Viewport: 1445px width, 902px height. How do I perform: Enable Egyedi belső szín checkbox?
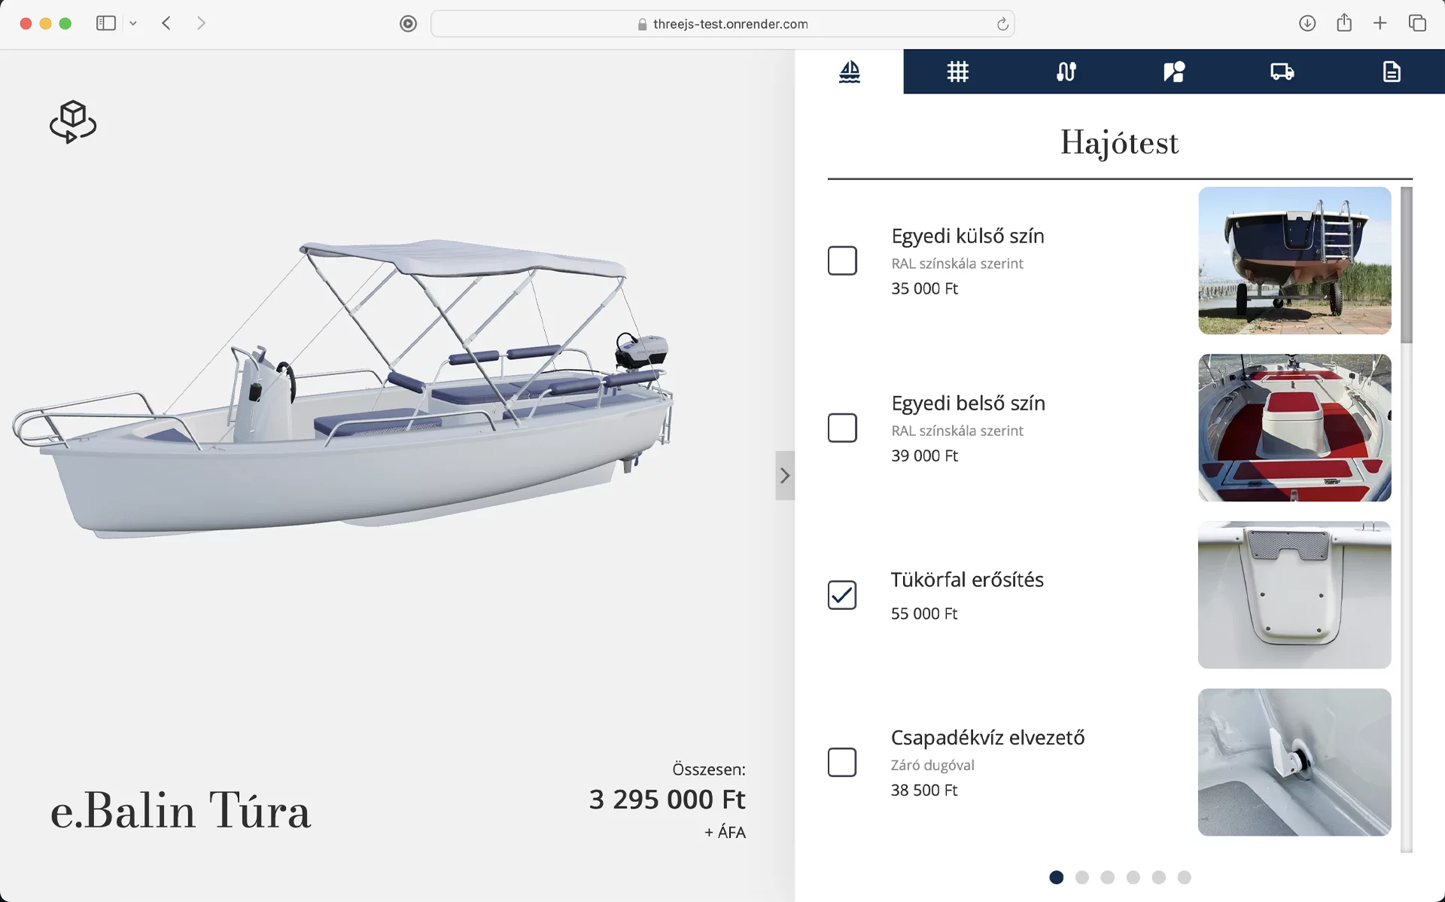(842, 428)
